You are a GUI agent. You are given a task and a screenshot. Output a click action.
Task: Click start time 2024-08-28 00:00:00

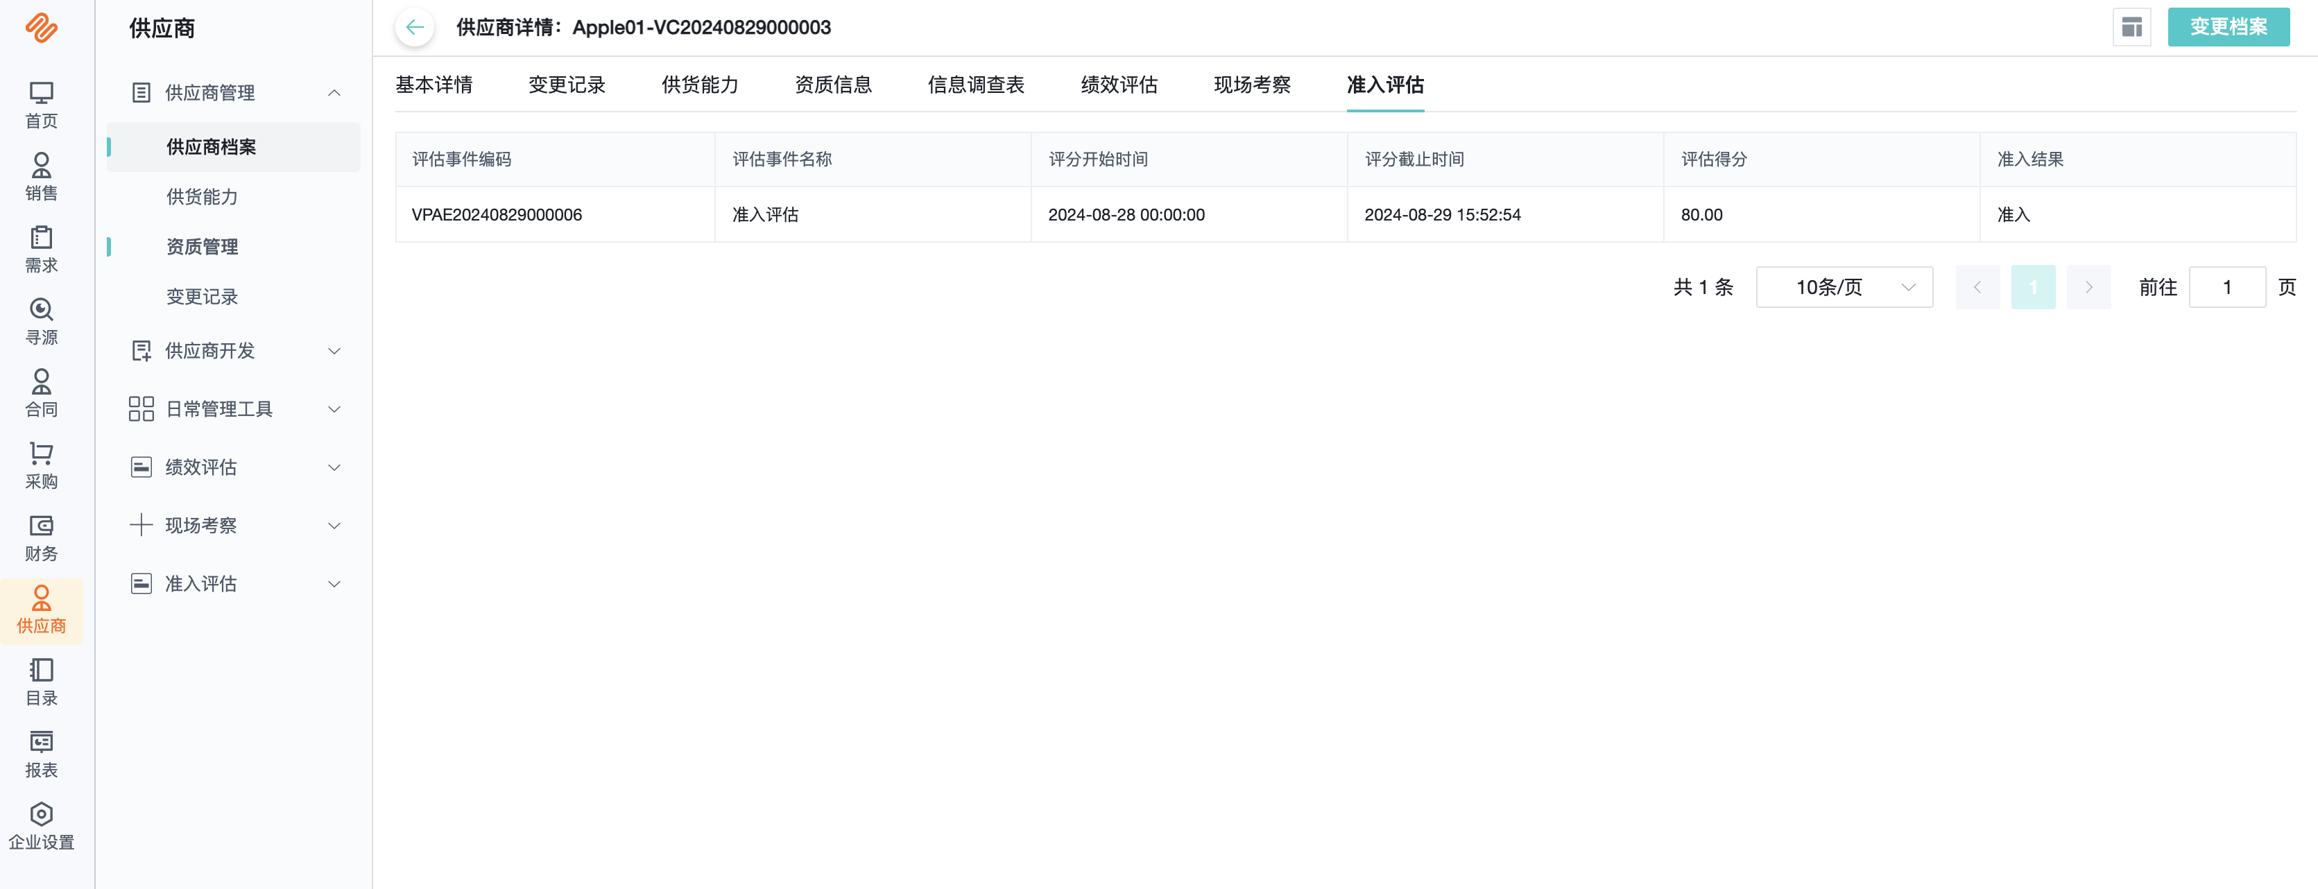1126,215
